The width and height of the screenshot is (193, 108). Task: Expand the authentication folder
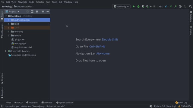(9, 20)
